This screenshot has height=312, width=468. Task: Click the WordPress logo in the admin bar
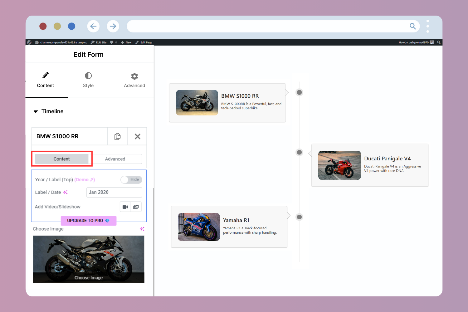[x=29, y=42]
